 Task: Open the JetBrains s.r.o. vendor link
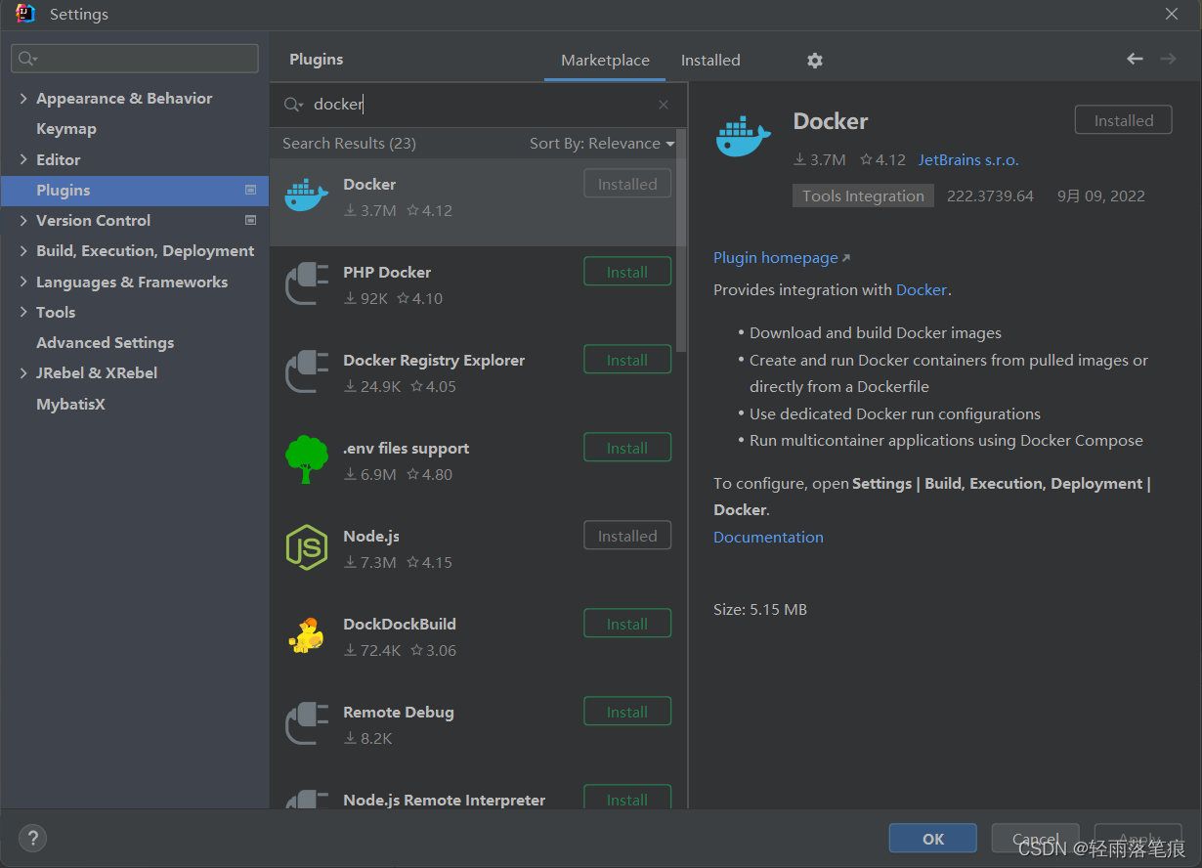(x=968, y=159)
